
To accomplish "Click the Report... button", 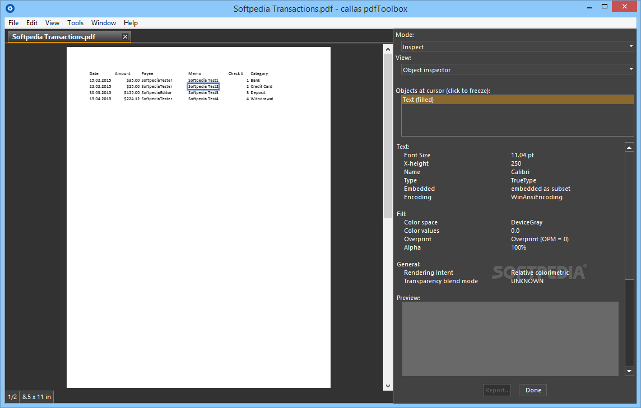I will 497,390.
